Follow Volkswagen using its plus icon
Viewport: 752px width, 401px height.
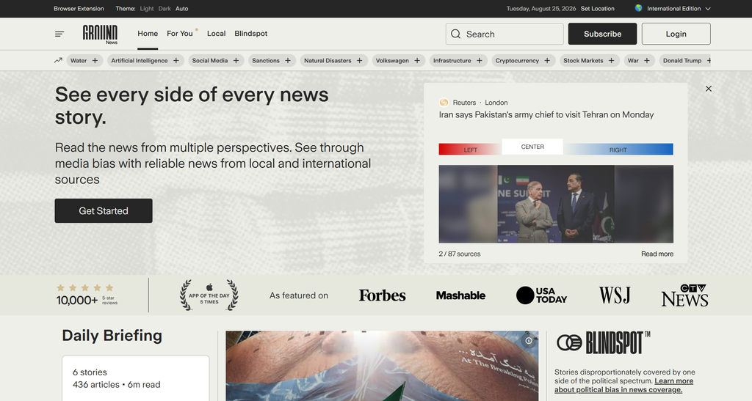coord(417,61)
